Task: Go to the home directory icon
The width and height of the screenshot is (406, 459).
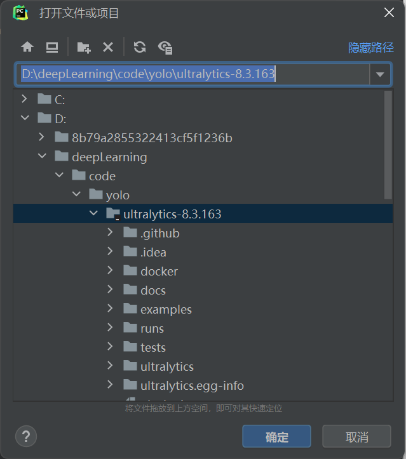Action: [x=27, y=47]
